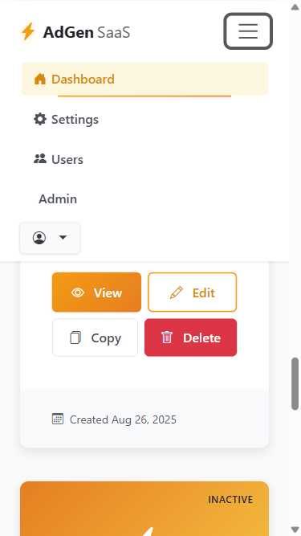Open Dashboard nav item
The height and width of the screenshot is (536, 301).
[x=144, y=79]
